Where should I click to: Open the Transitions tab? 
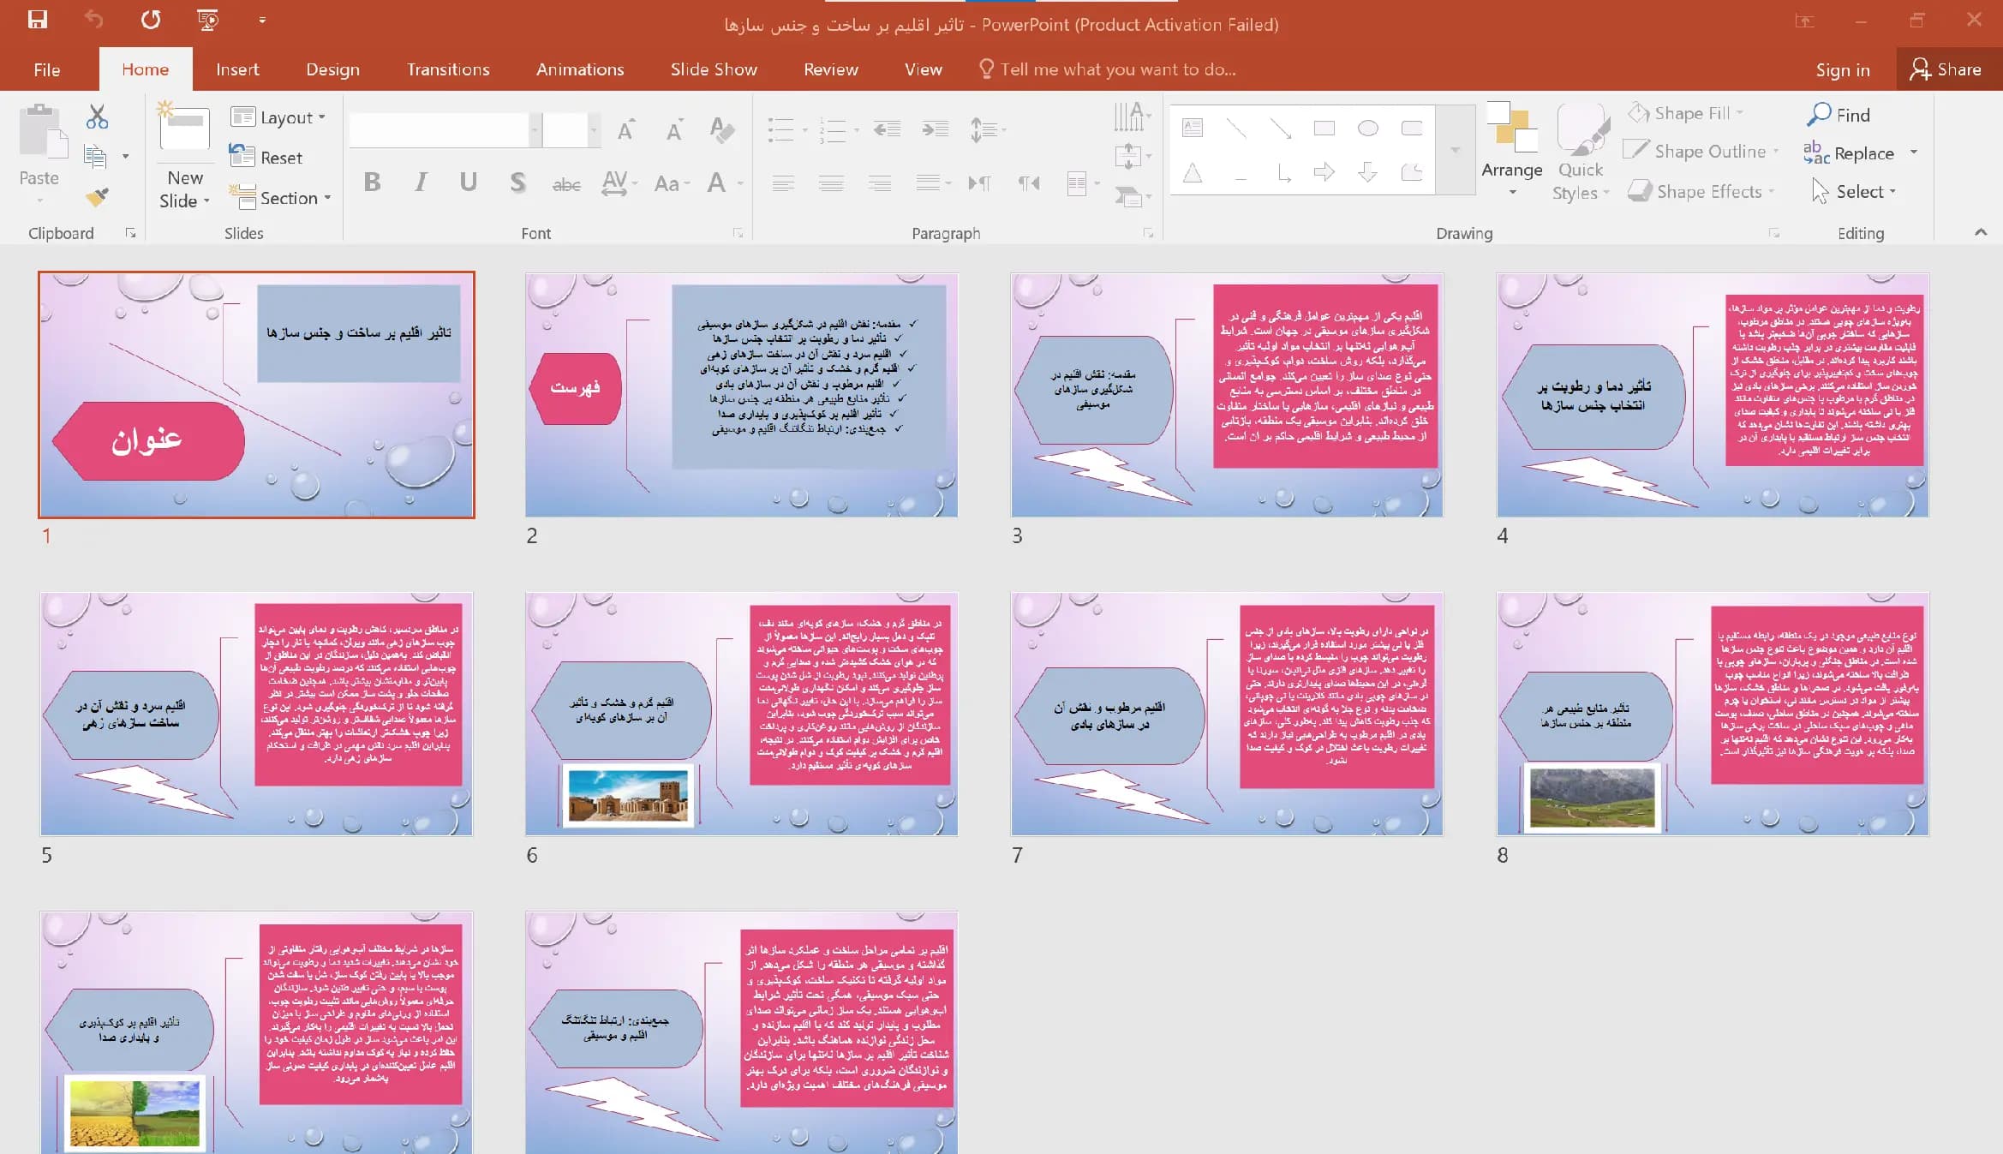(x=448, y=69)
